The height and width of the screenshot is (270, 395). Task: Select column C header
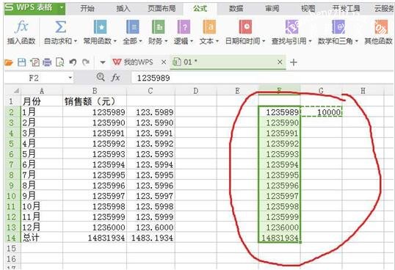151,90
